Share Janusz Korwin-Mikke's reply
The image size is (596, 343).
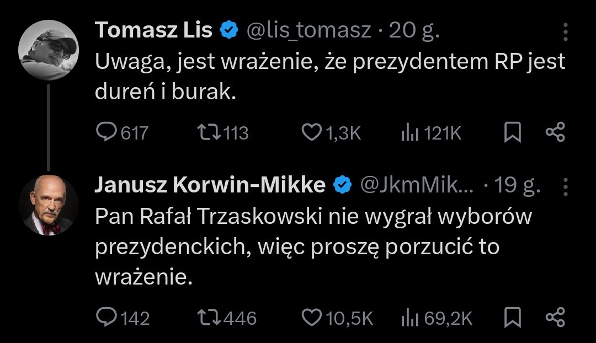point(555,317)
